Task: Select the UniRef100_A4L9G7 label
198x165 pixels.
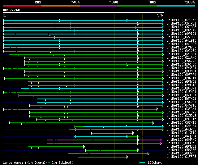Action: coord(181,44)
